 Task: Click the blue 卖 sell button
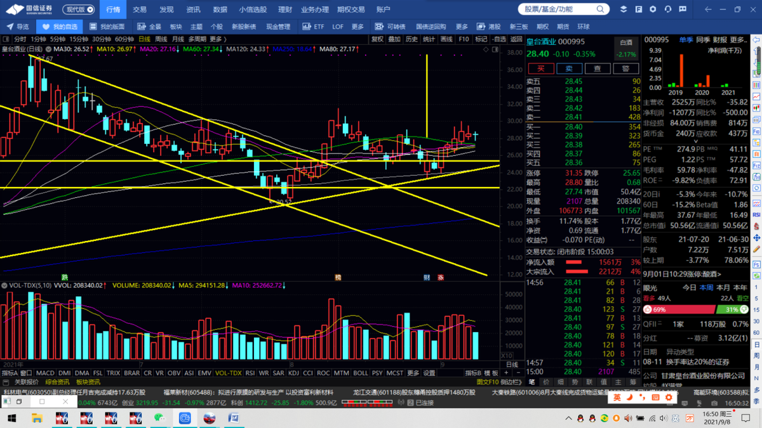click(570, 68)
